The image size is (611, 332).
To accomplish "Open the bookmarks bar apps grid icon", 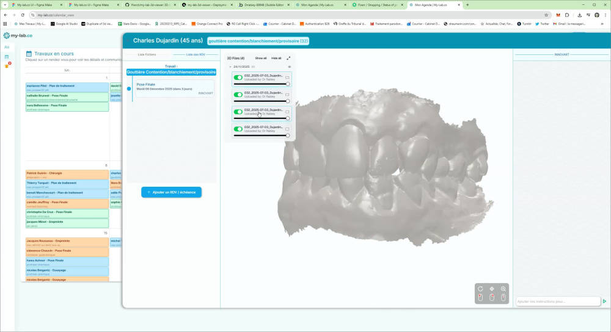I will (x=5, y=24).
